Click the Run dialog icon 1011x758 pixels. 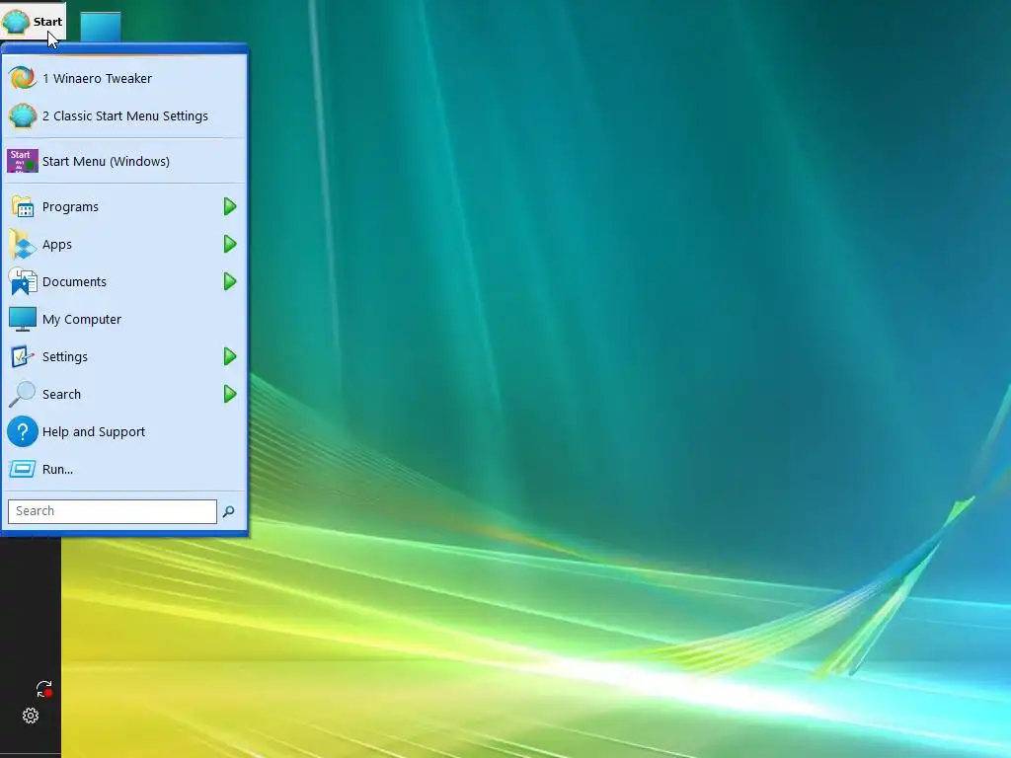23,469
